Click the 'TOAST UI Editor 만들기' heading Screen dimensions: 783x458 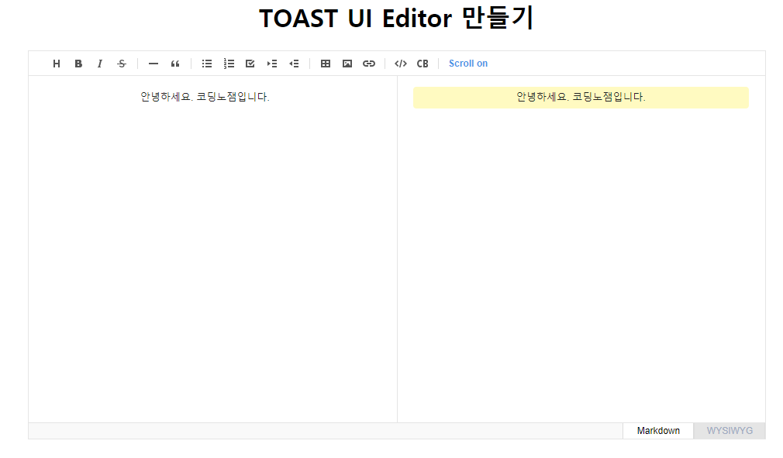click(396, 19)
